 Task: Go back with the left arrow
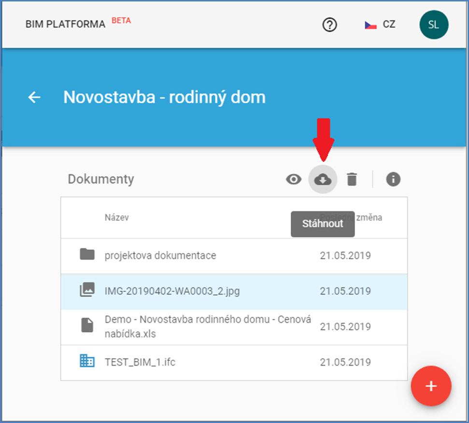[x=34, y=97]
